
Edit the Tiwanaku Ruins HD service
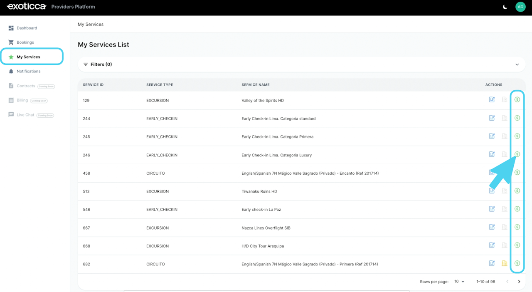pos(492,191)
